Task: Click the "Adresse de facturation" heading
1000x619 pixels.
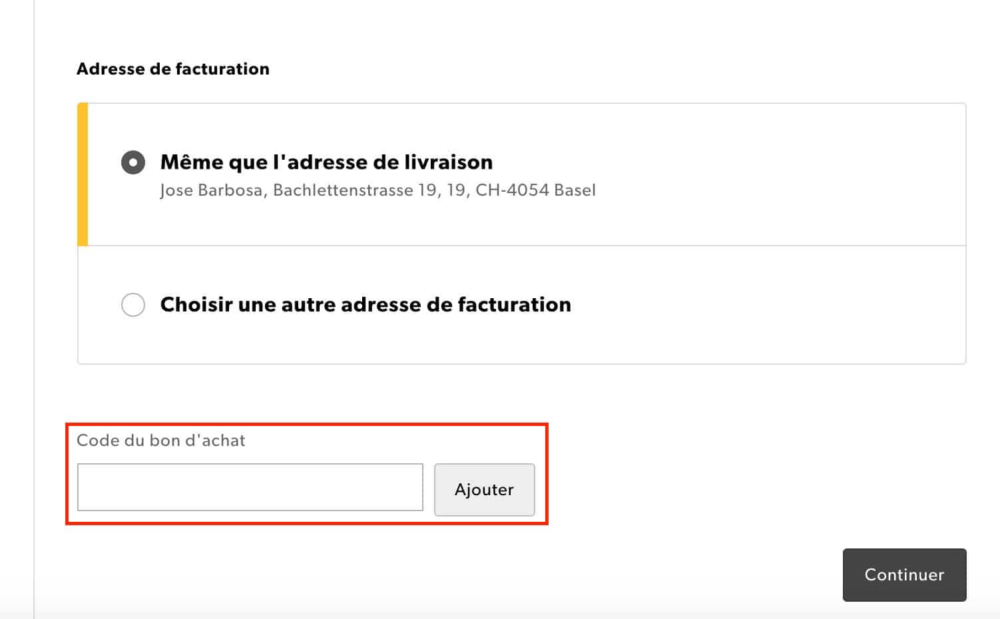Action: 173,69
